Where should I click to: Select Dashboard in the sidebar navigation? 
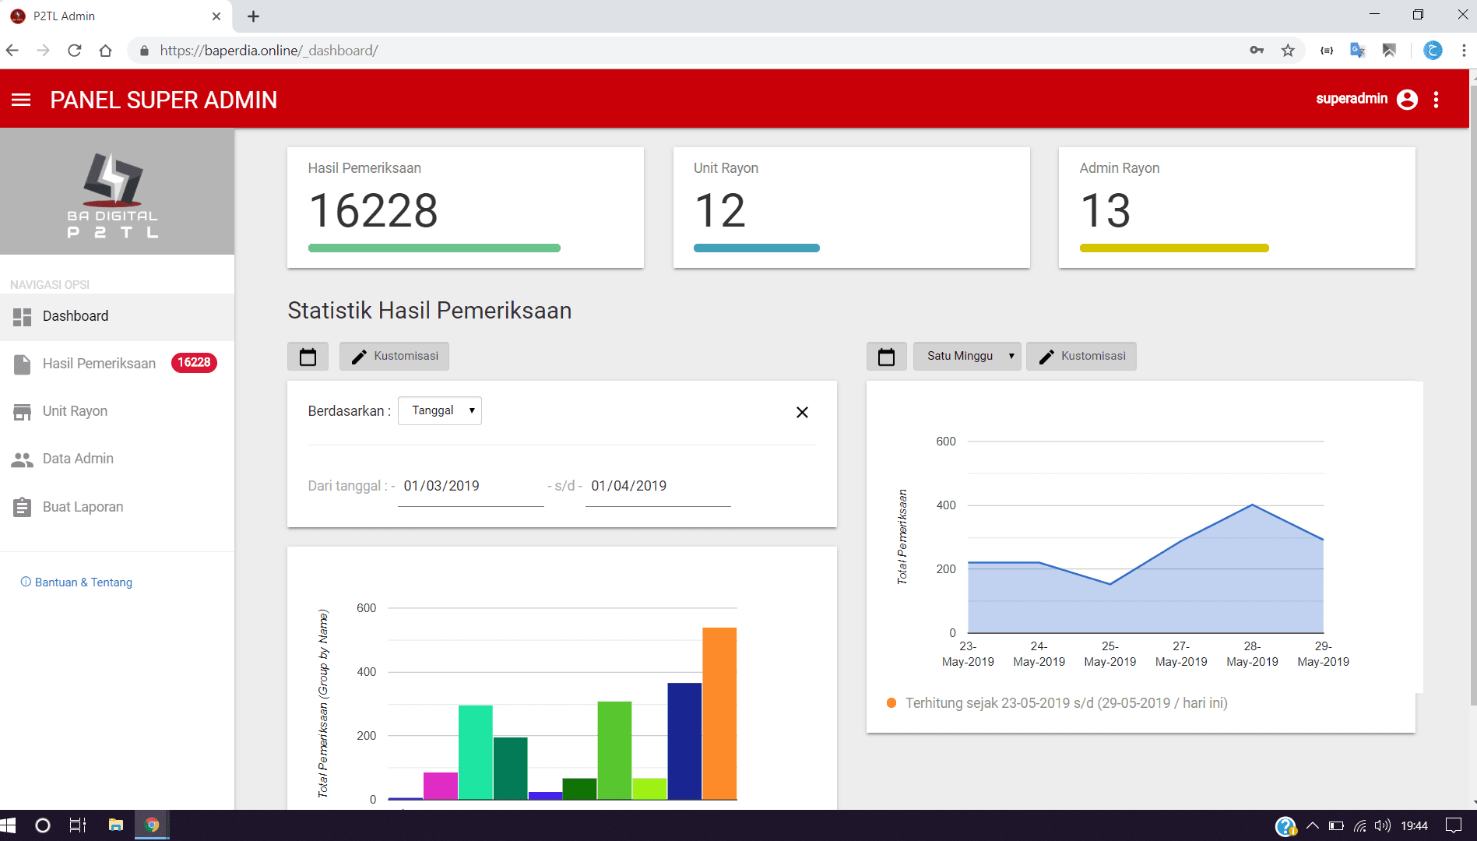coord(117,317)
